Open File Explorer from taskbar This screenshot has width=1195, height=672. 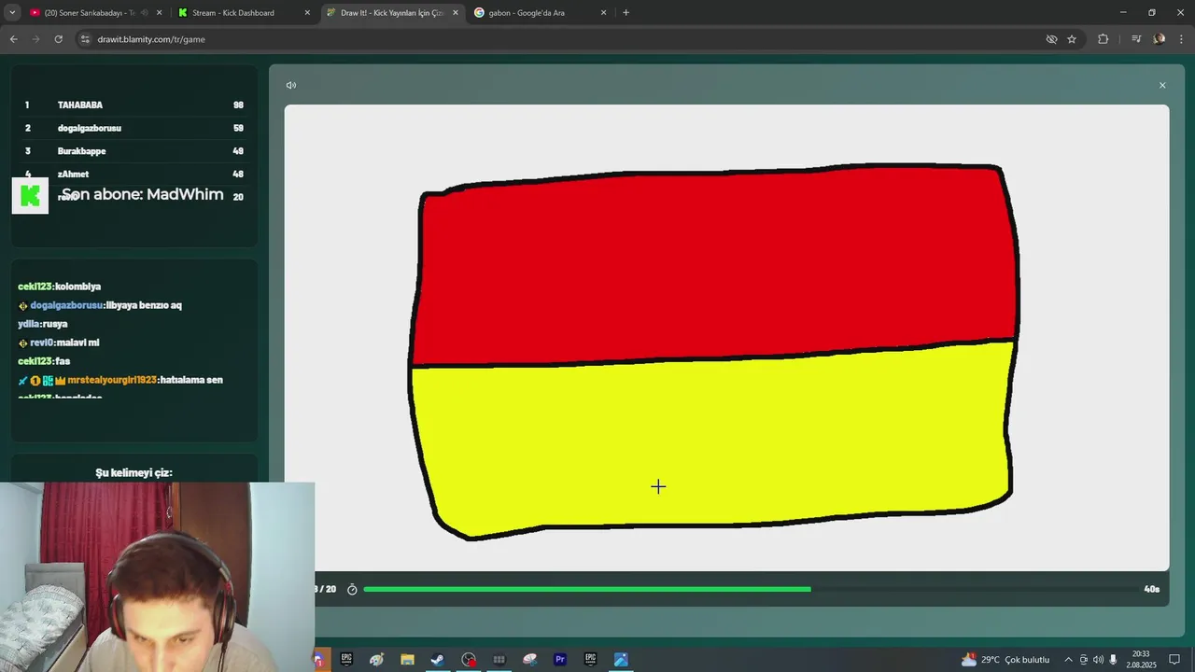click(x=407, y=659)
